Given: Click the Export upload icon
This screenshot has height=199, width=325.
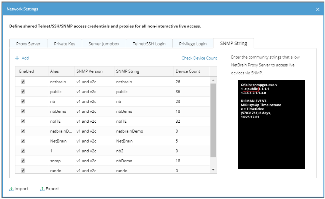Looking at the screenshot, I should point(43,189).
